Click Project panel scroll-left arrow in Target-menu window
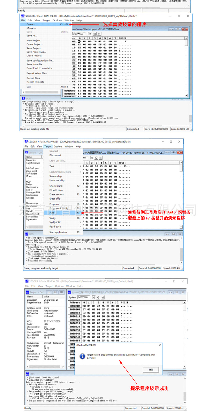This screenshot has width=215, height=415. [x=27, y=227]
